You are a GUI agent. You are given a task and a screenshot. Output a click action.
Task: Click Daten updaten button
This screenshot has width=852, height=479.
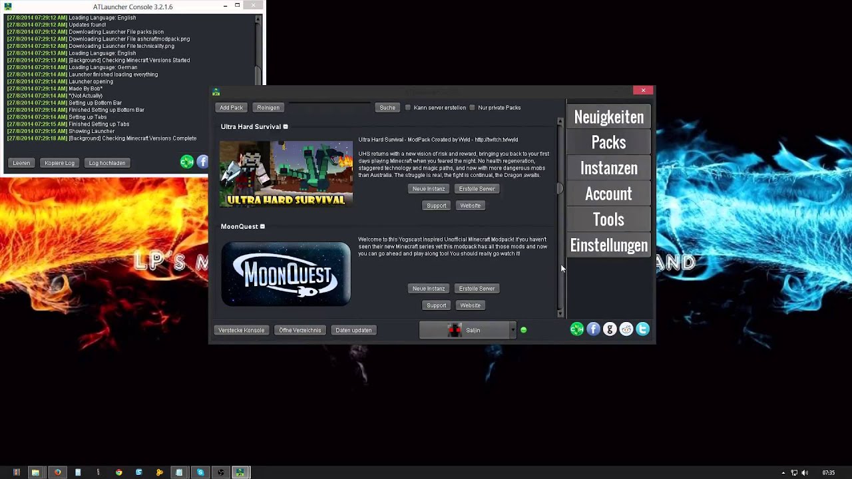(353, 330)
